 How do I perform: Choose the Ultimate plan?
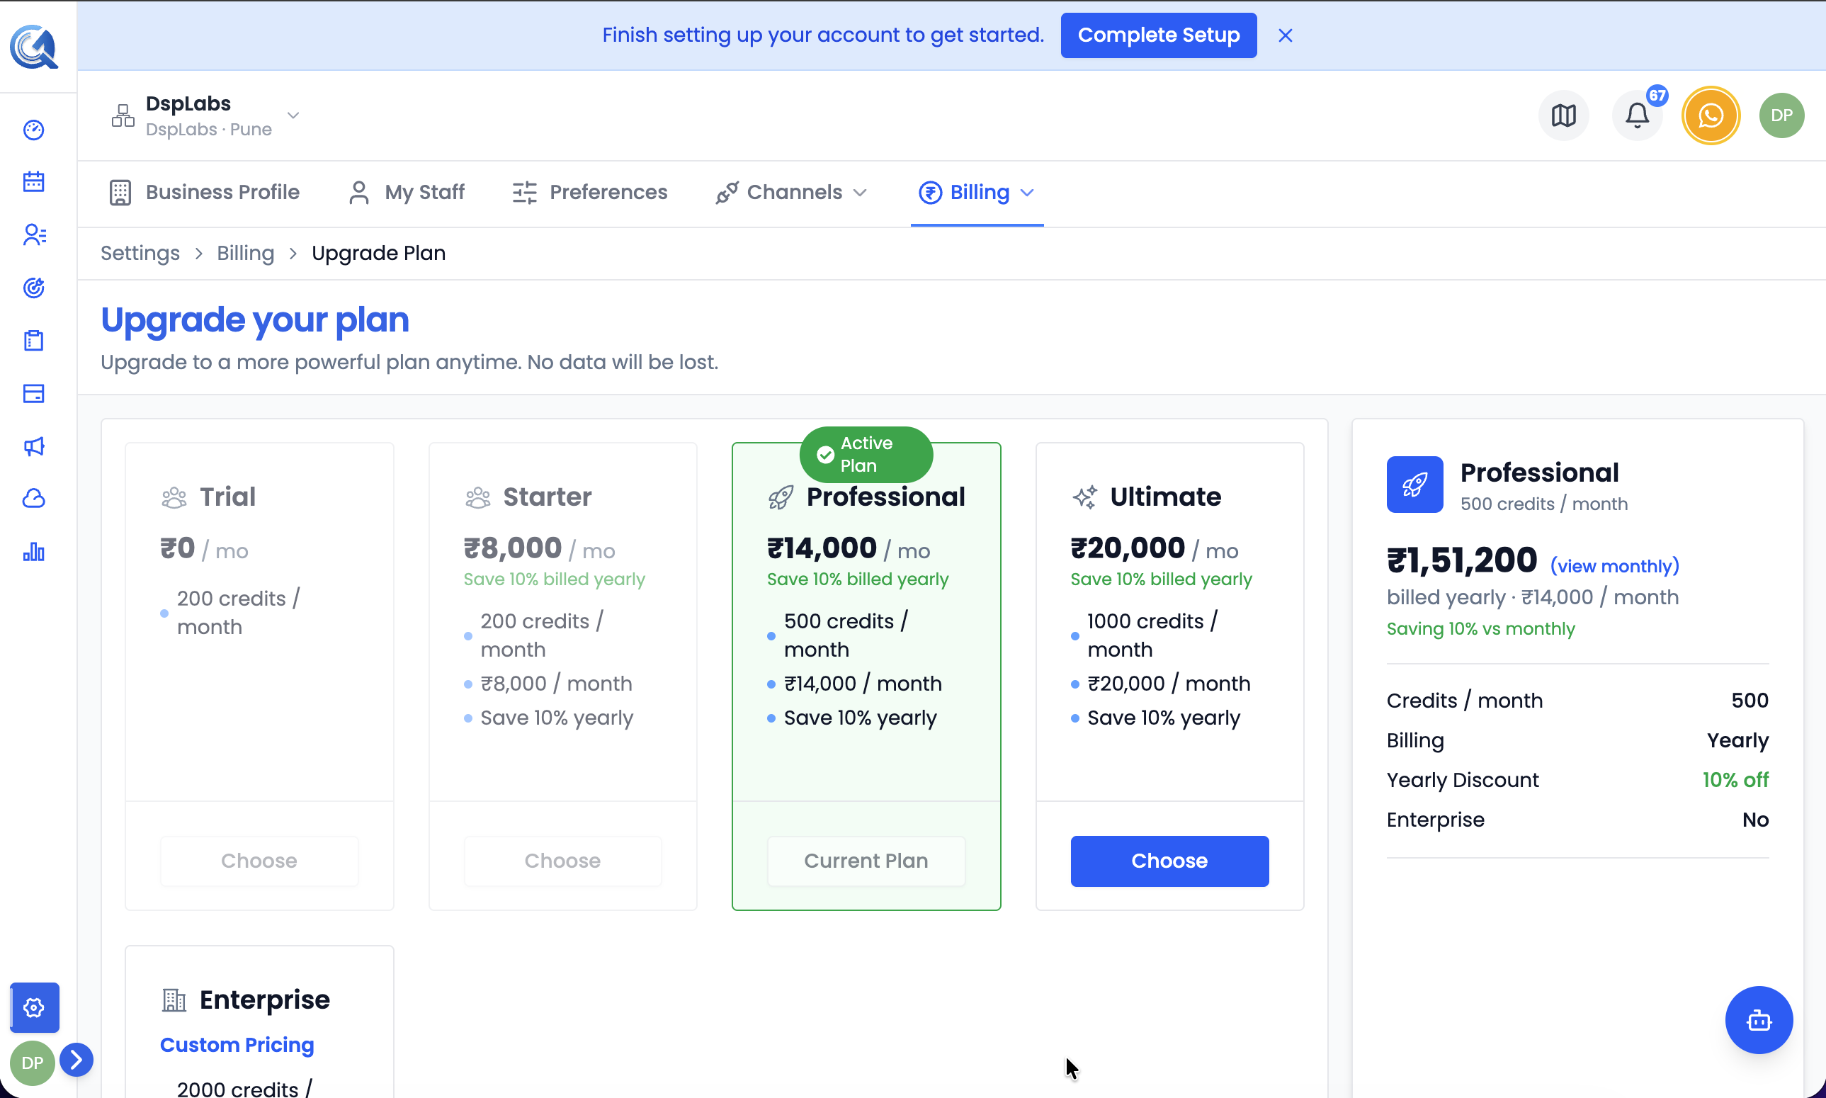point(1169,861)
